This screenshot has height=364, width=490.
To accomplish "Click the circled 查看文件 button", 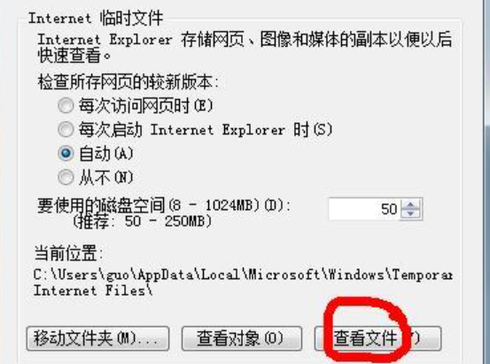I will coord(377,338).
